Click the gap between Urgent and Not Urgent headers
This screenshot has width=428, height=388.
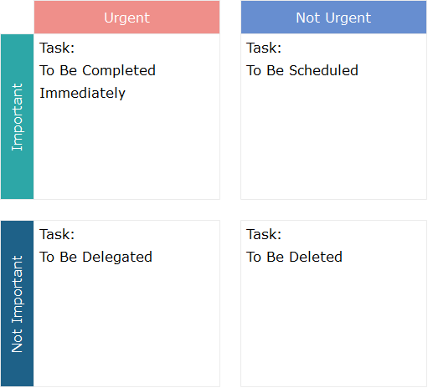click(230, 18)
